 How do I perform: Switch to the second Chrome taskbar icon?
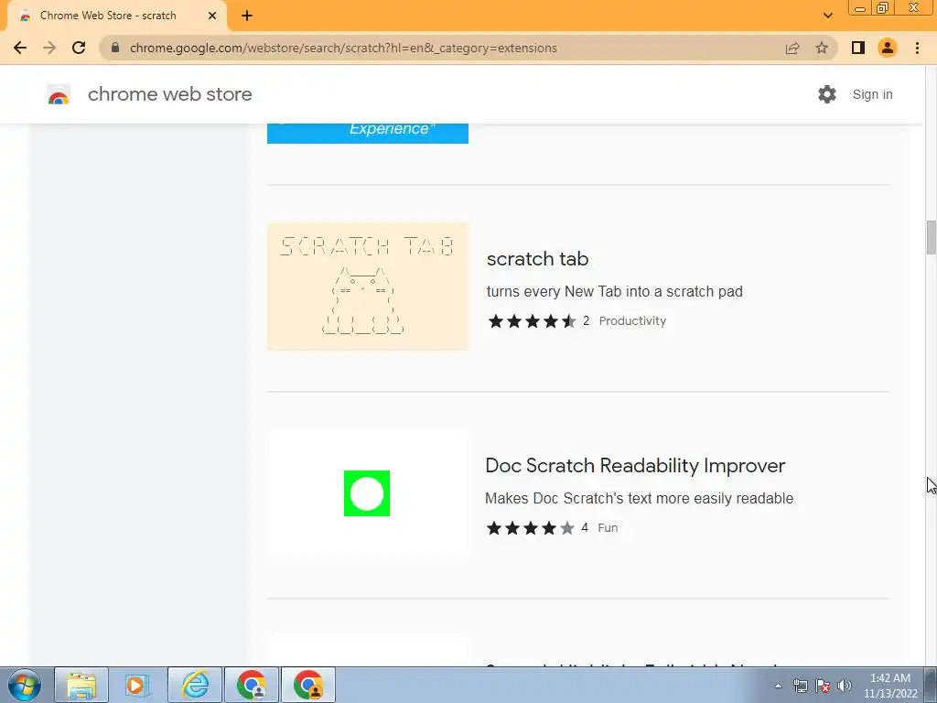click(308, 685)
